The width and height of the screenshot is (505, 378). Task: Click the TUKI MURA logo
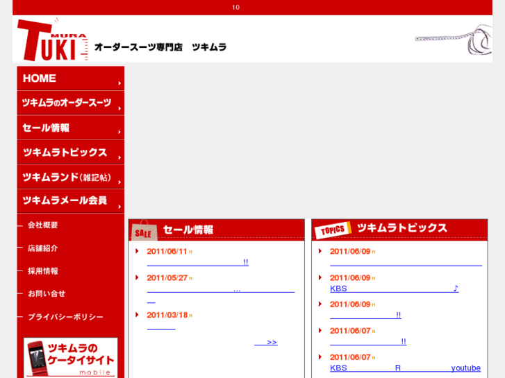pos(52,40)
